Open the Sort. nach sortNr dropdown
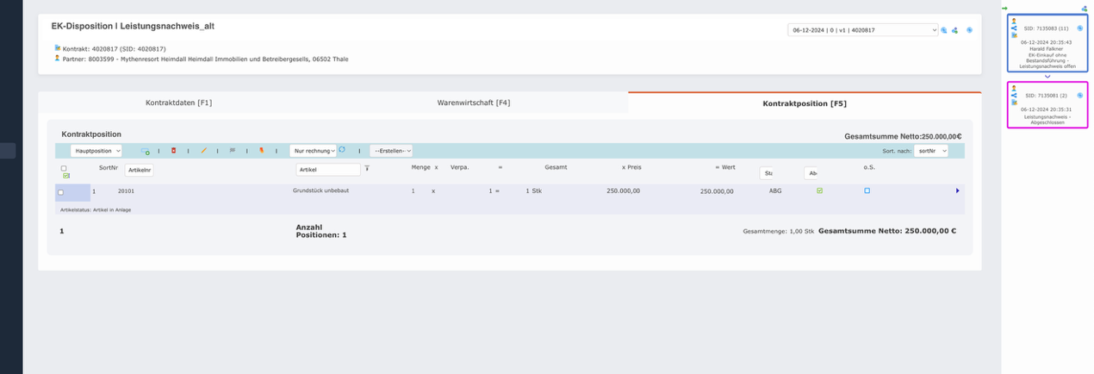 tap(931, 151)
